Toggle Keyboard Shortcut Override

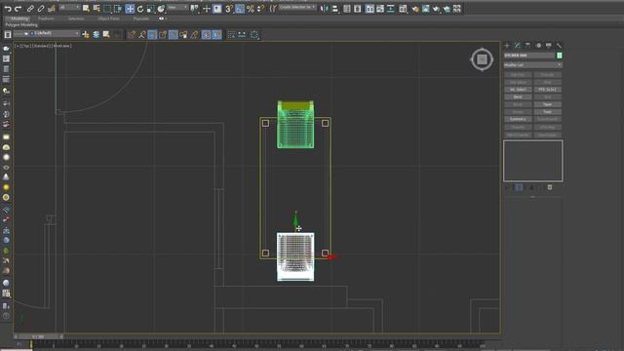(x=216, y=9)
